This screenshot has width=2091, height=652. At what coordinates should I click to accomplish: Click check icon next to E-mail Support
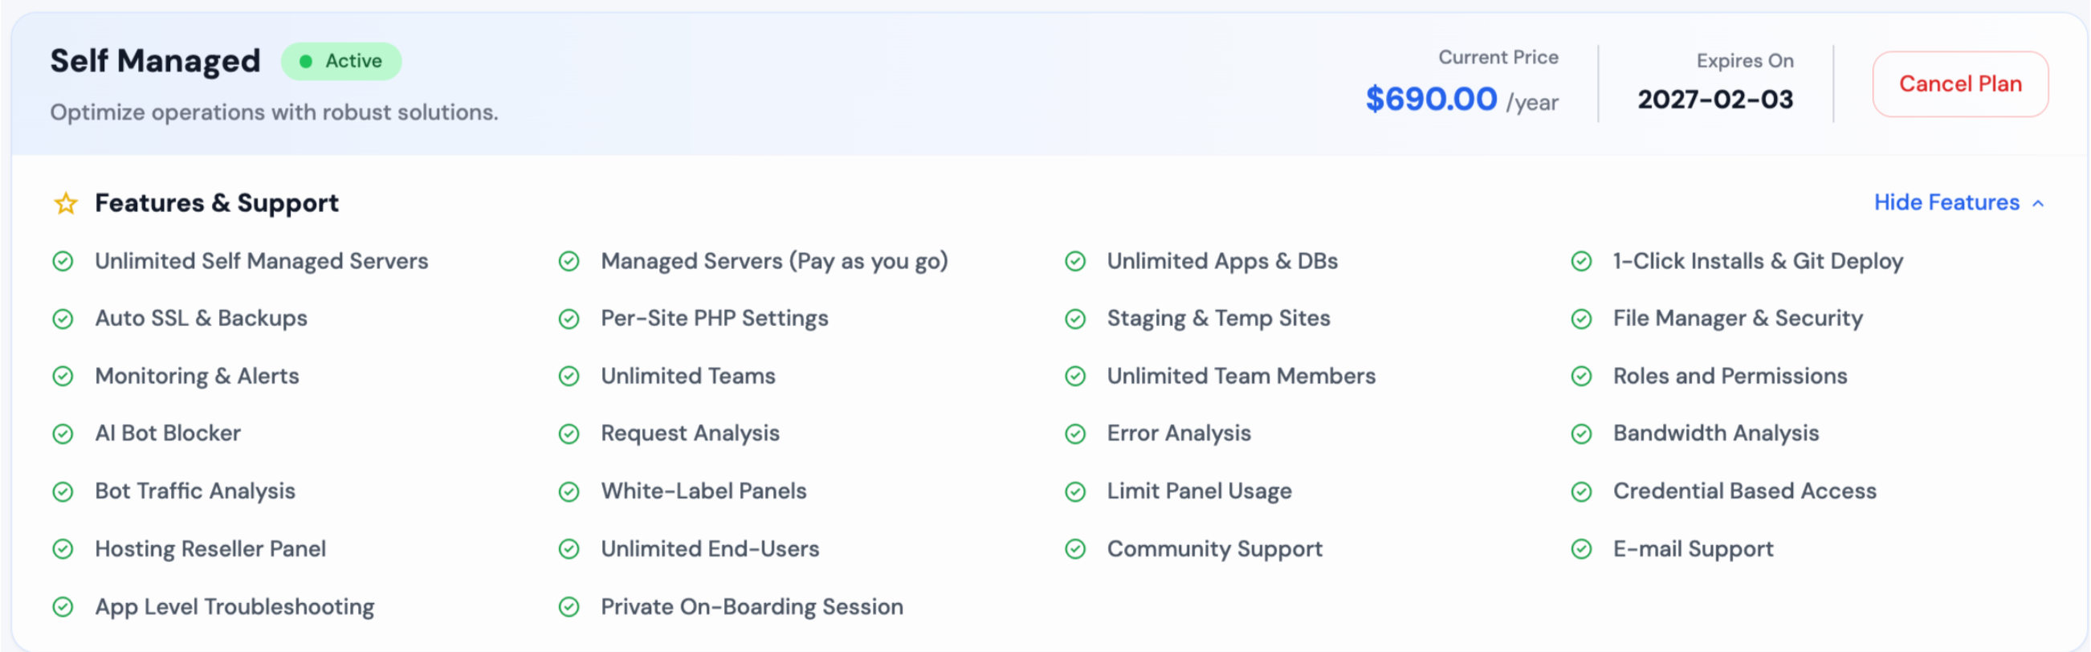pyautogui.click(x=1581, y=550)
